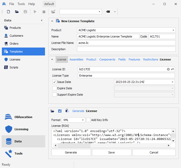Regenerate License ID with arrow icon
Viewport: 181px width, 168px height.
coord(173,69)
